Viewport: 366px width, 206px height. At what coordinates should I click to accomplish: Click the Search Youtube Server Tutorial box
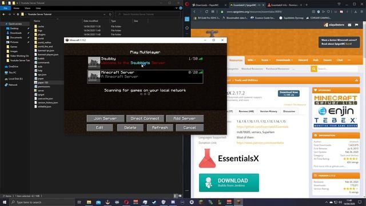148,14
